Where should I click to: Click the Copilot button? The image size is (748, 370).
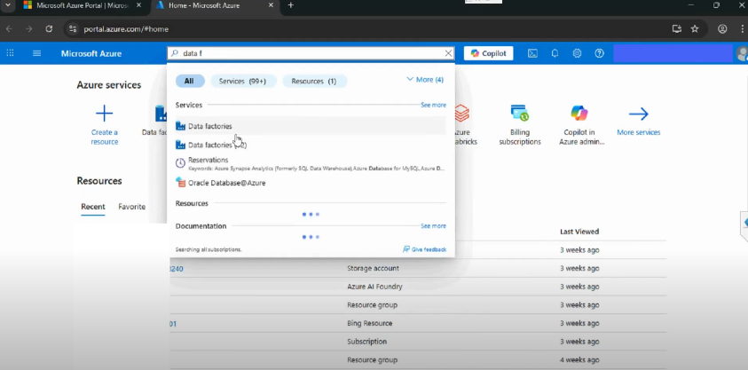point(489,53)
